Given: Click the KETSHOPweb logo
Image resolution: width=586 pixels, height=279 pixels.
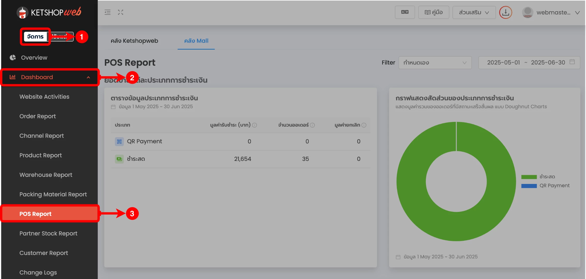Looking at the screenshot, I should click(x=49, y=12).
